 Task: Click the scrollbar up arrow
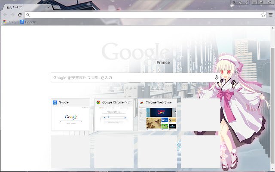click(272, 28)
